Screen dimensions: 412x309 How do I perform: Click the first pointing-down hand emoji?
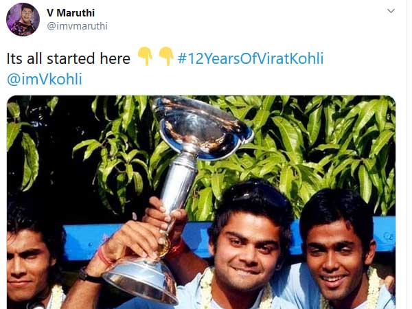point(146,56)
